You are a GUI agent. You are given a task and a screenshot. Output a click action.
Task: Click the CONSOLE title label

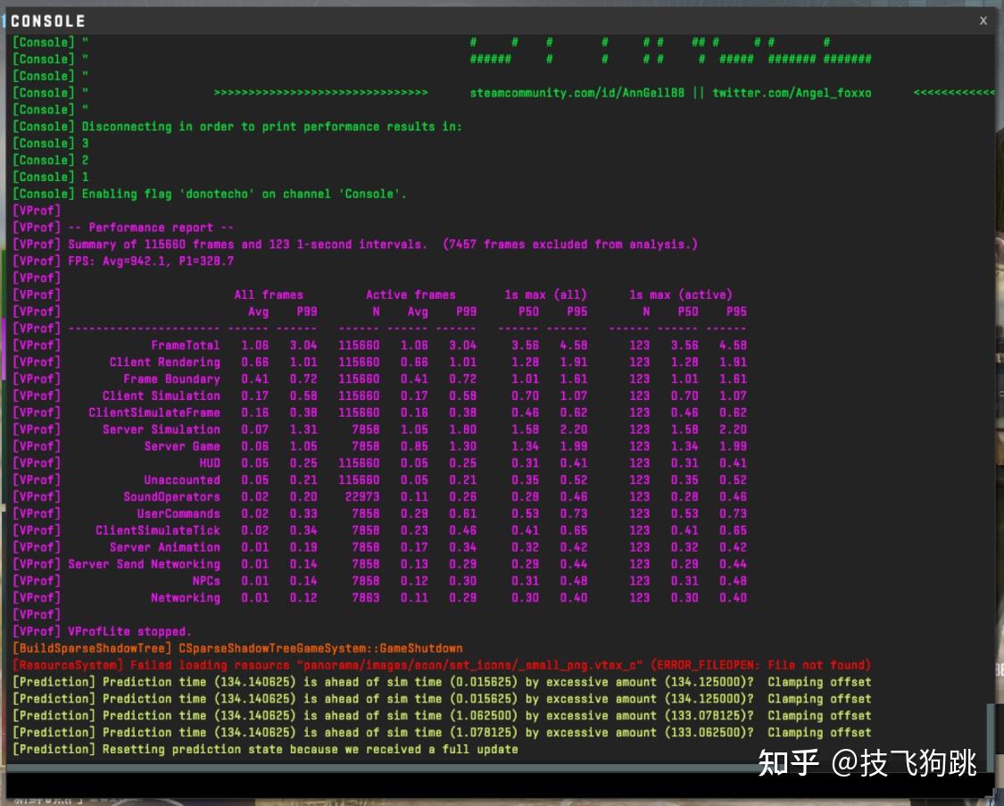[48, 21]
